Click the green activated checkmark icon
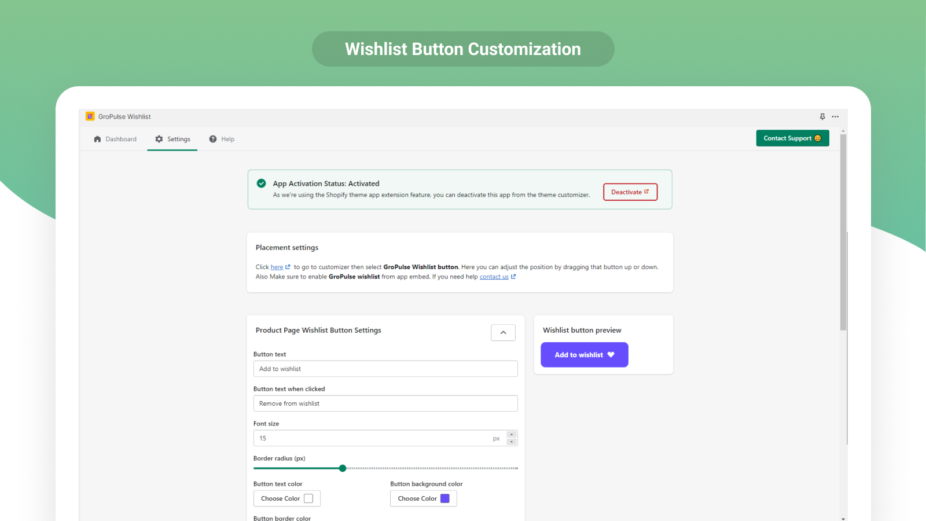The image size is (926, 521). [x=262, y=183]
